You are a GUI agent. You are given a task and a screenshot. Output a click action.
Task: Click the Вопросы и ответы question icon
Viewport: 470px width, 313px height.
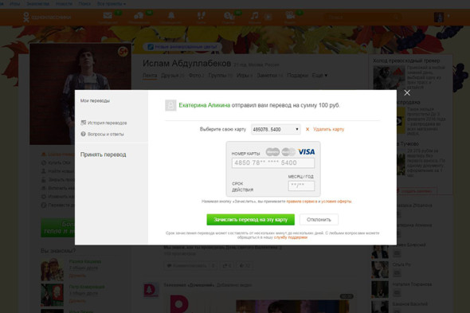[x=84, y=134]
